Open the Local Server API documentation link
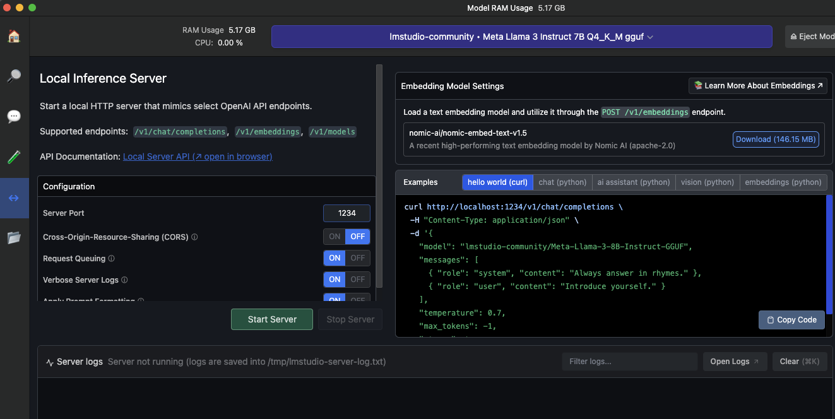The height and width of the screenshot is (419, 835). (x=198, y=156)
